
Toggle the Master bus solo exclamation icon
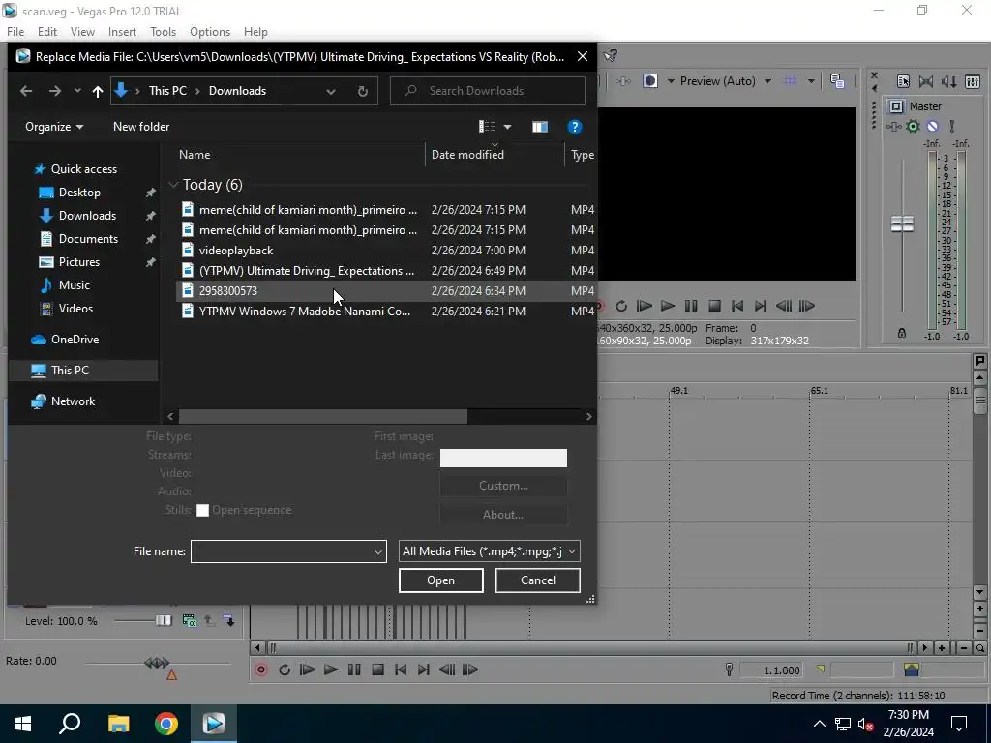coord(952,127)
